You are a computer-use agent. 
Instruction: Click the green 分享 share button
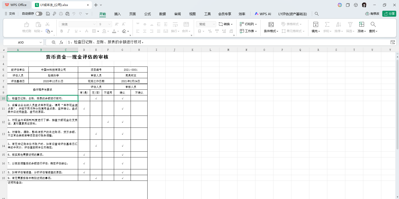coord(389,14)
